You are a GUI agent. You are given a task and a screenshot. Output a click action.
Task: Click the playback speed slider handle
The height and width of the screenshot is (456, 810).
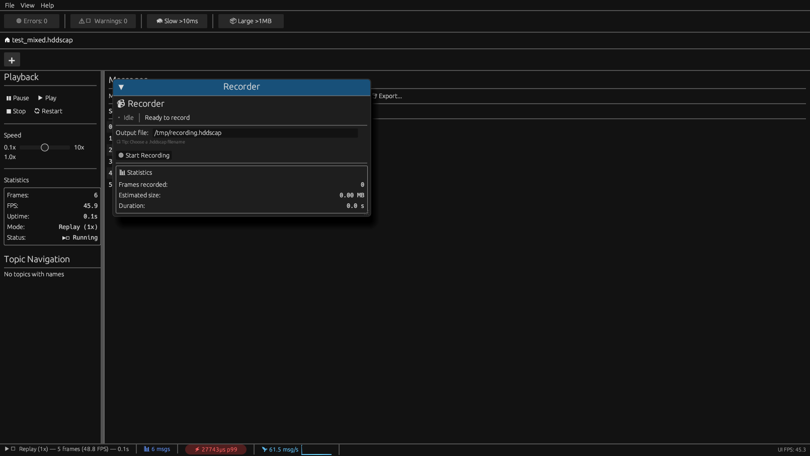pos(45,147)
